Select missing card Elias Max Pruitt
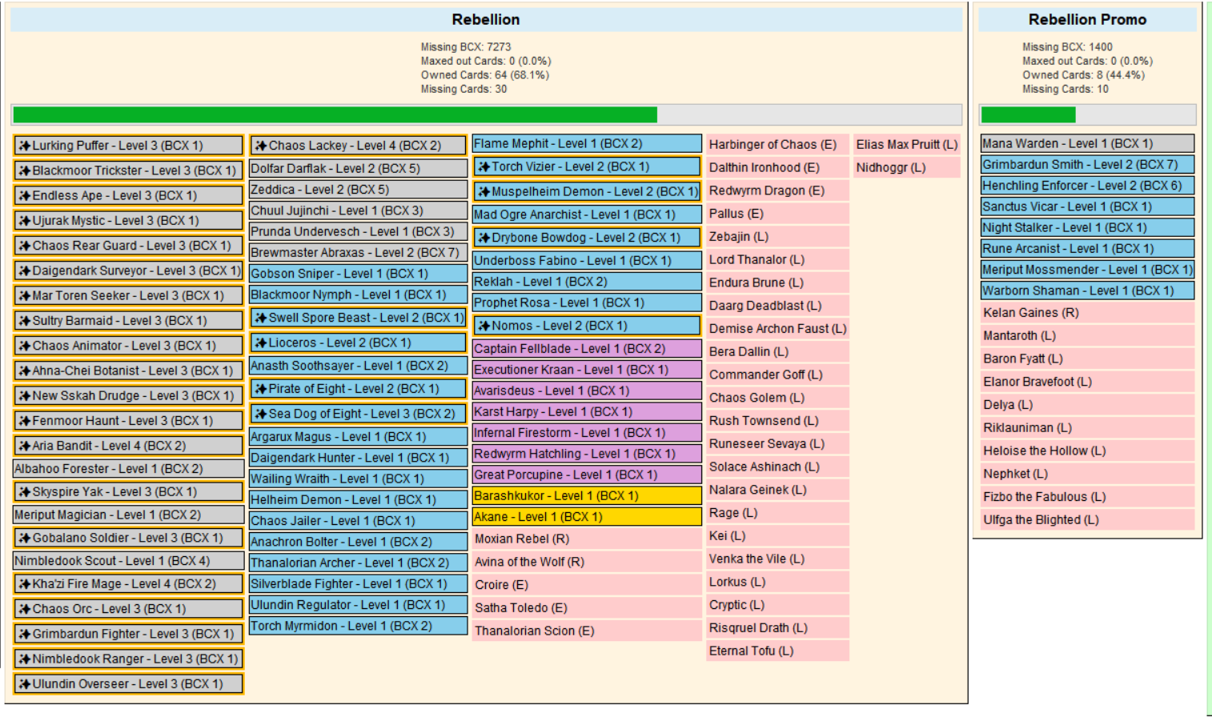This screenshot has height=717, width=1212. [x=906, y=145]
